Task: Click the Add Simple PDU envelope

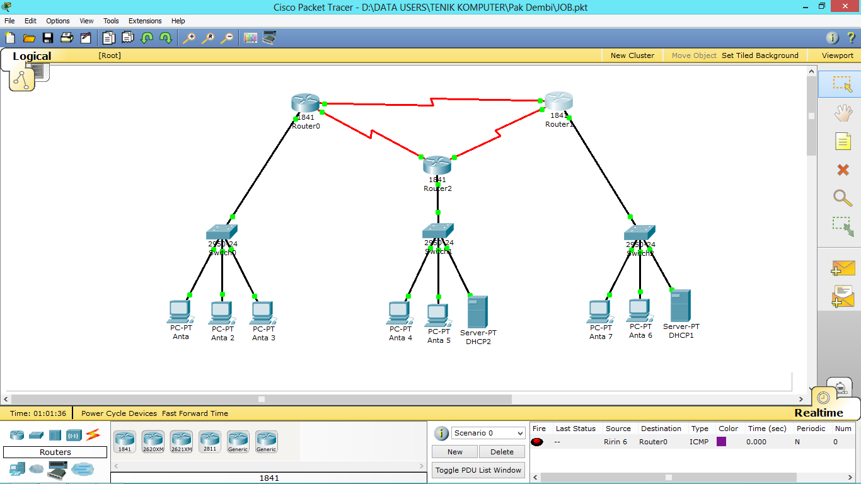Action: pos(843,268)
